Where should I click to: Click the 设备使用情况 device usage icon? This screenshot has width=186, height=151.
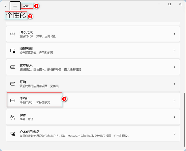coord(13,134)
